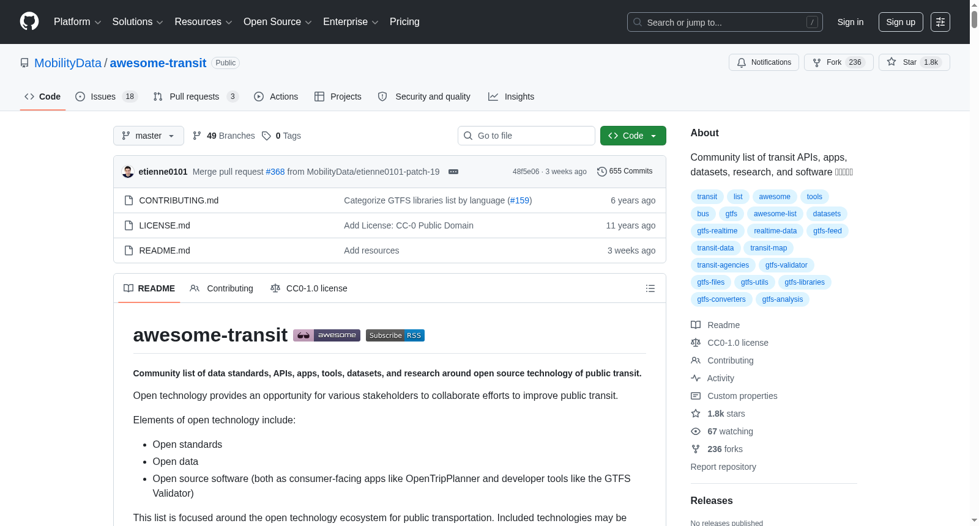
Task: Click etienne0101 avatar image
Action: (x=128, y=172)
